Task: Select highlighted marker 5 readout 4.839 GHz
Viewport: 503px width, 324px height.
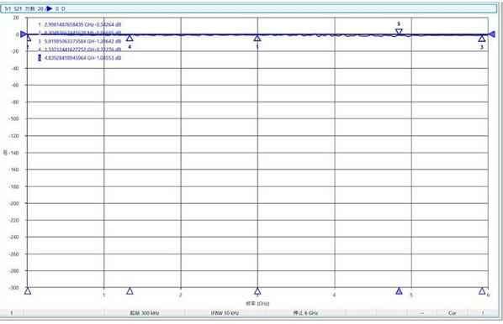Action: click(x=80, y=58)
